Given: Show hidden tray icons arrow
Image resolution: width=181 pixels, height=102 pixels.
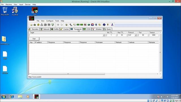Looking at the screenshot, I should (x=155, y=97).
